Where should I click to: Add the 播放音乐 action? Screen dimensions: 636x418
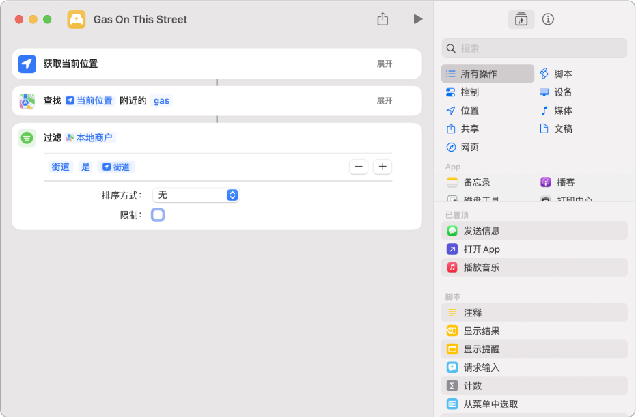click(x=534, y=267)
